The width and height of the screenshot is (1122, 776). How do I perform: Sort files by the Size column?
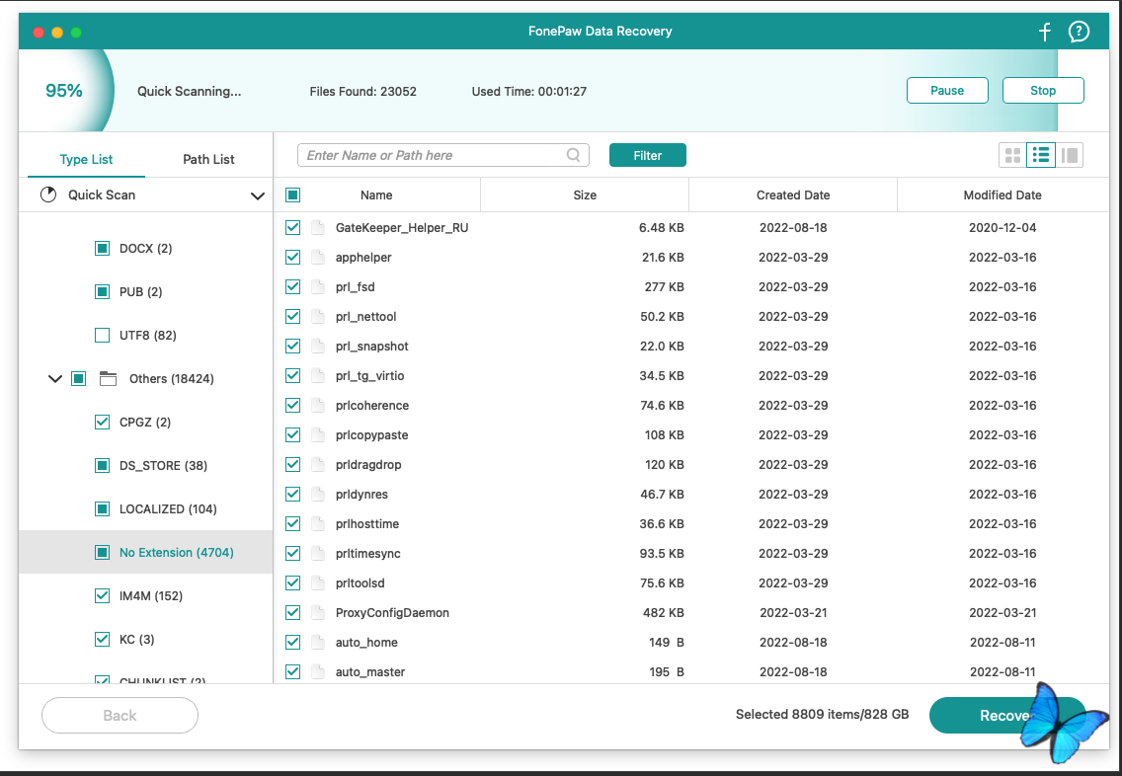pos(585,195)
